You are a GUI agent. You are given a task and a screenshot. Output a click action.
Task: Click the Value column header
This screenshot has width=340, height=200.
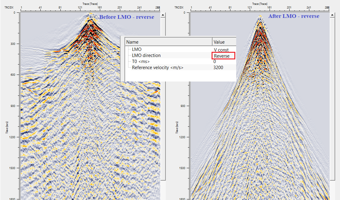coord(224,42)
